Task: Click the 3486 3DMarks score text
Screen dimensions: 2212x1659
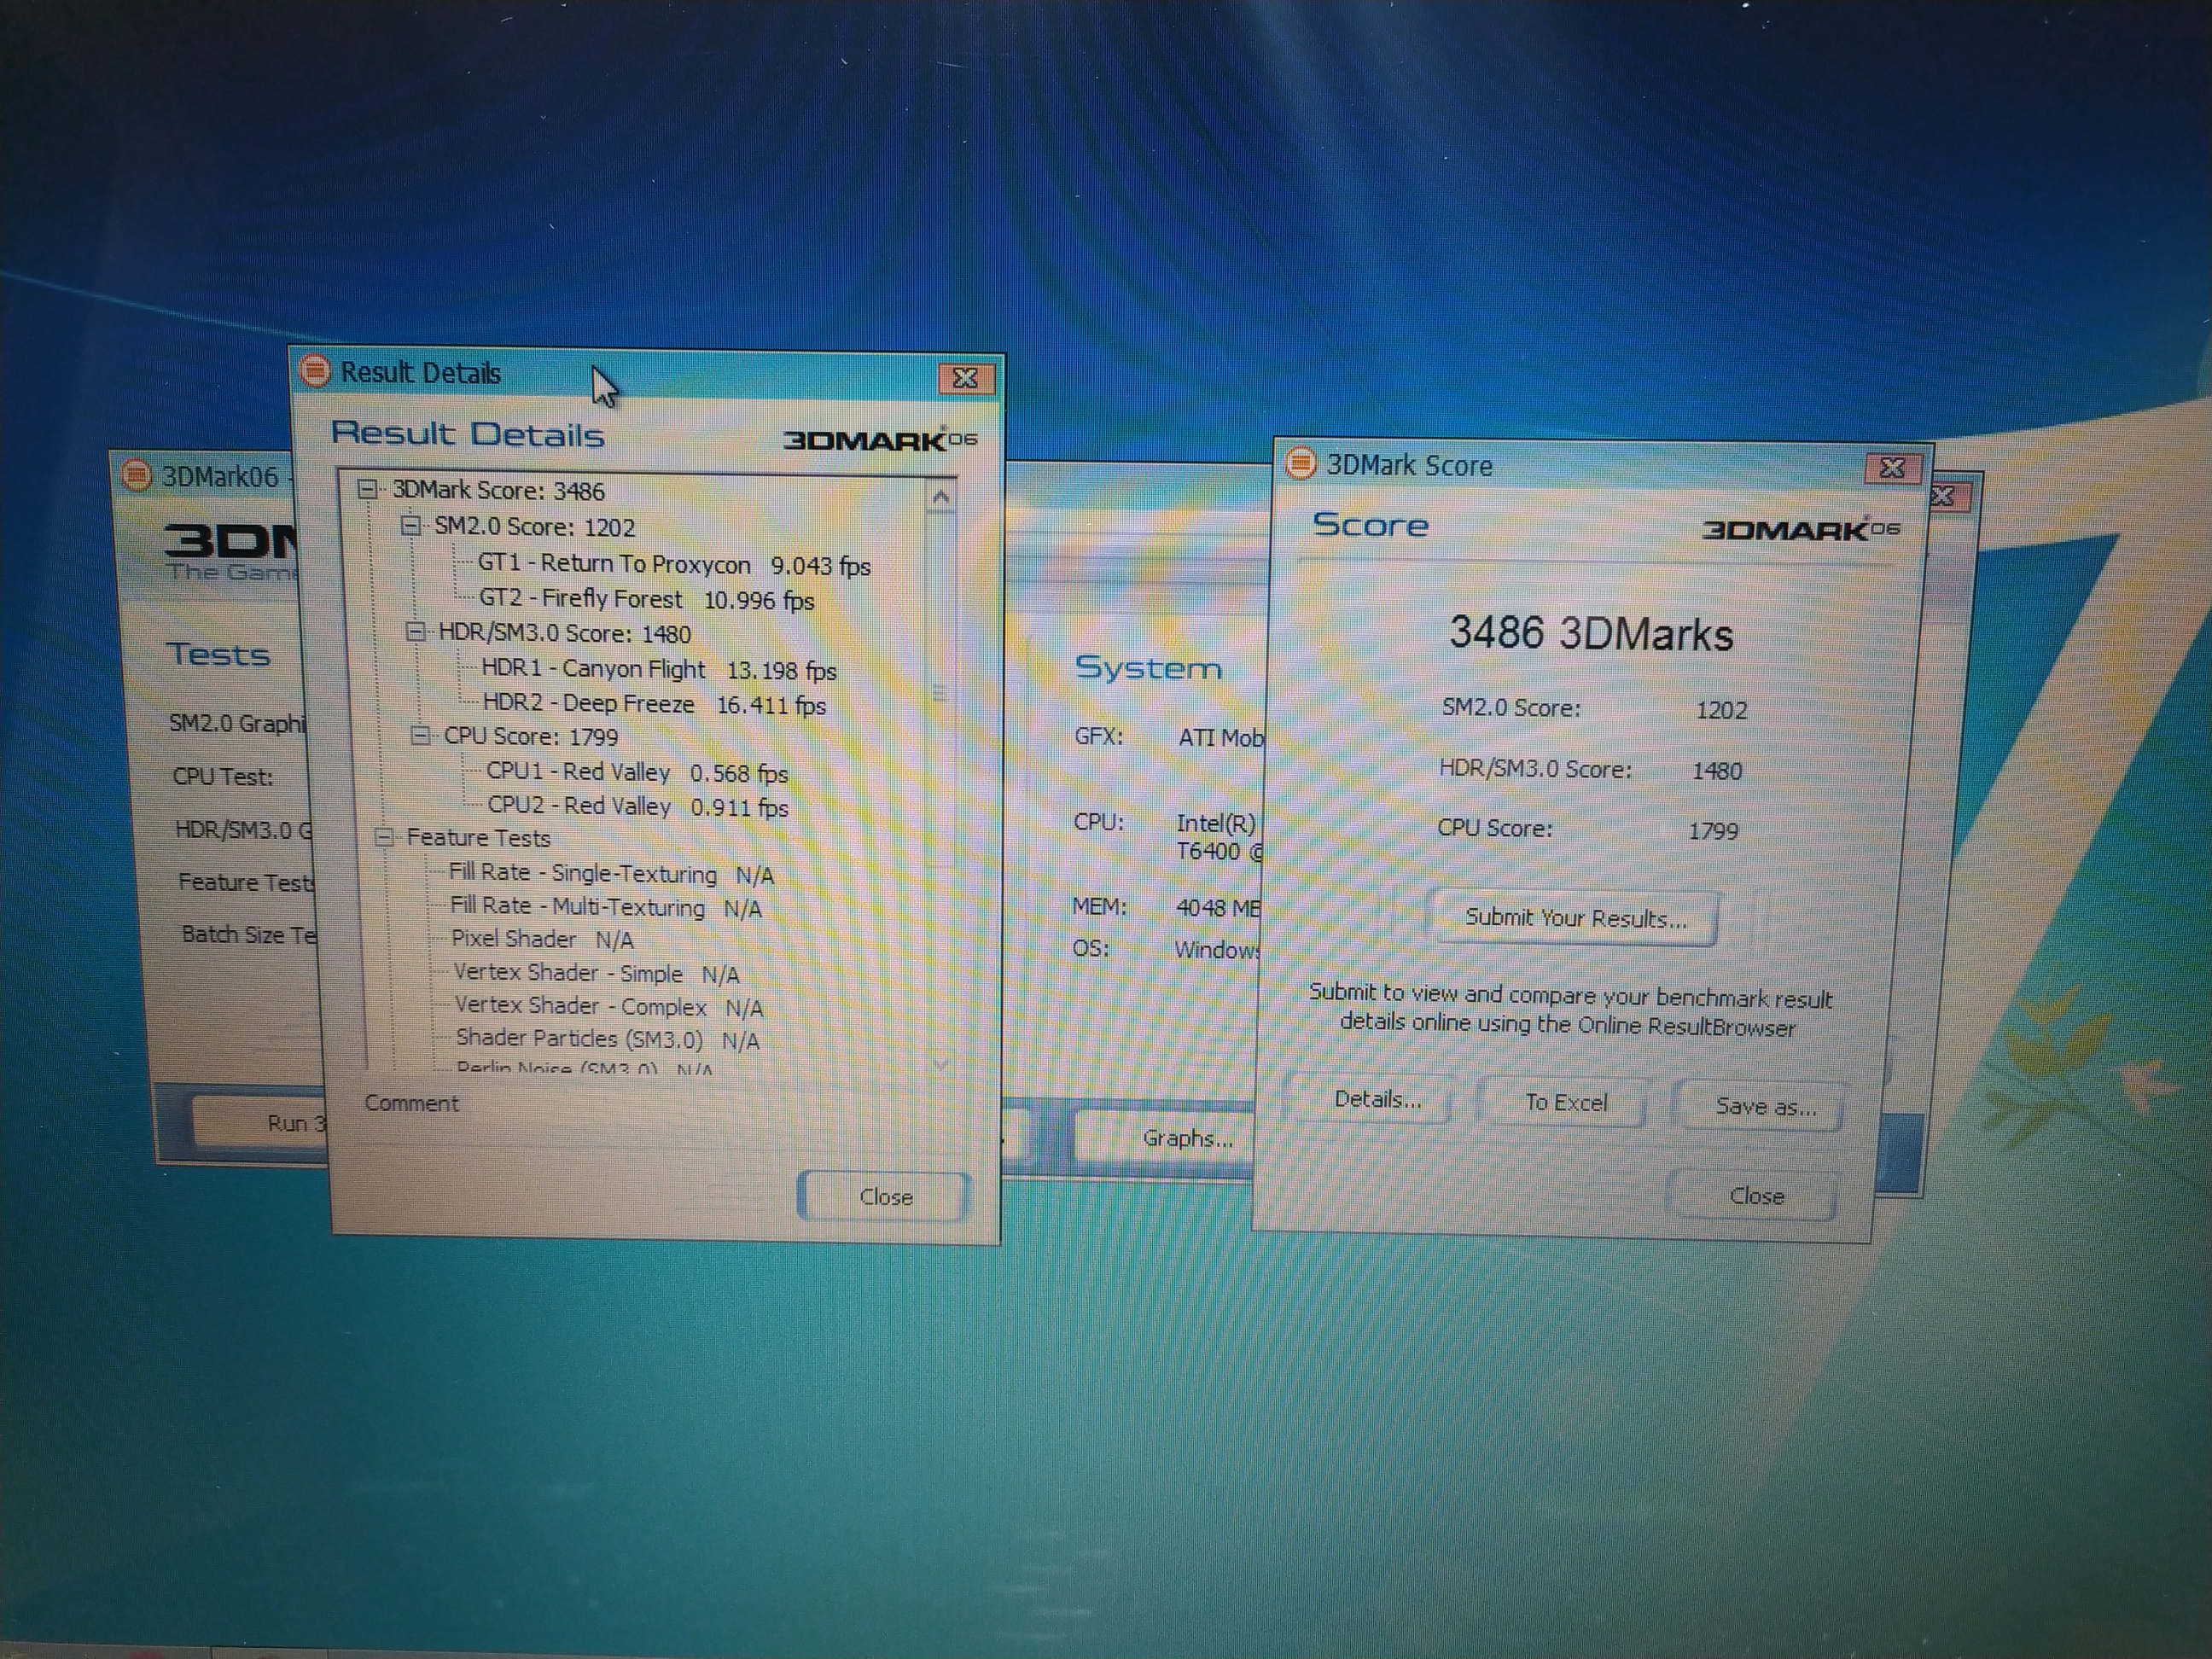Action: coord(1591,633)
